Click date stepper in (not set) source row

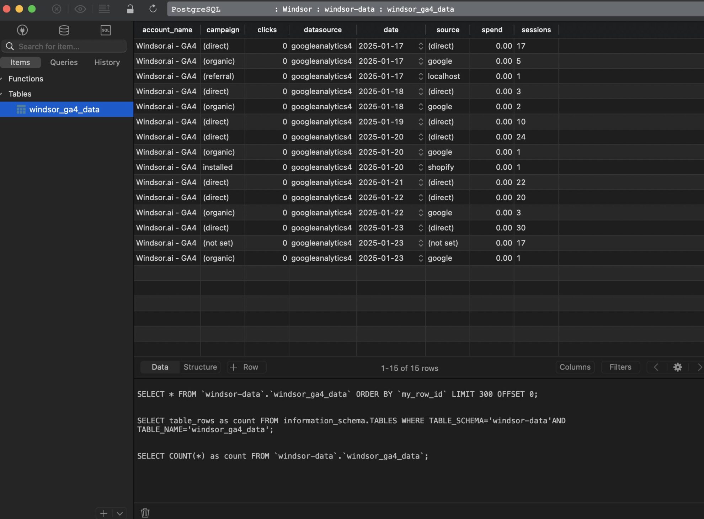tap(421, 243)
